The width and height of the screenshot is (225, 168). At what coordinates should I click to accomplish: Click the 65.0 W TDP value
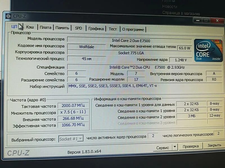pyautogui.click(x=184, y=48)
